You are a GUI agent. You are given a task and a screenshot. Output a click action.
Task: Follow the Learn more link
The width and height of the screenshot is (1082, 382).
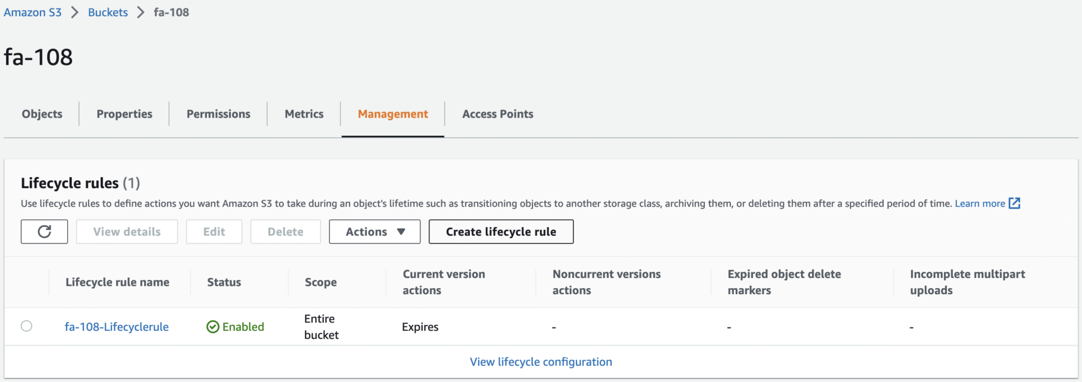[979, 204]
